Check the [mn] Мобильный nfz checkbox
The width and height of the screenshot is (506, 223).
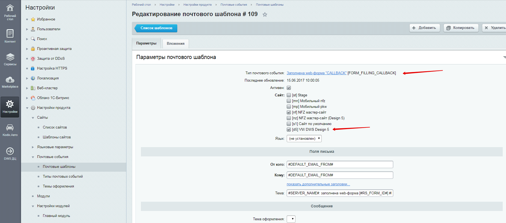[289, 101]
